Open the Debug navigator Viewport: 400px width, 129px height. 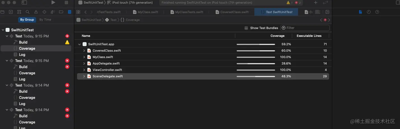click(x=53, y=12)
